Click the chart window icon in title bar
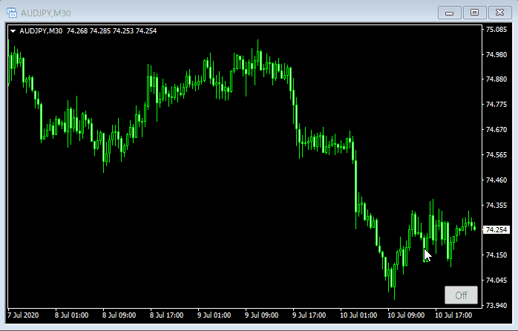Image resolution: width=518 pixels, height=331 pixels. tap(12, 13)
